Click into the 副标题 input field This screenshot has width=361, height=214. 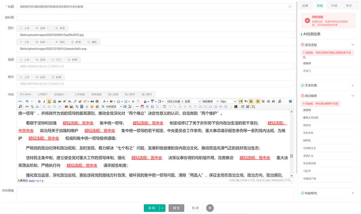tap(155, 17)
